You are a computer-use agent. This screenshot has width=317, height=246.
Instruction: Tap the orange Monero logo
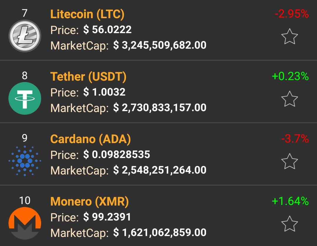click(25, 223)
